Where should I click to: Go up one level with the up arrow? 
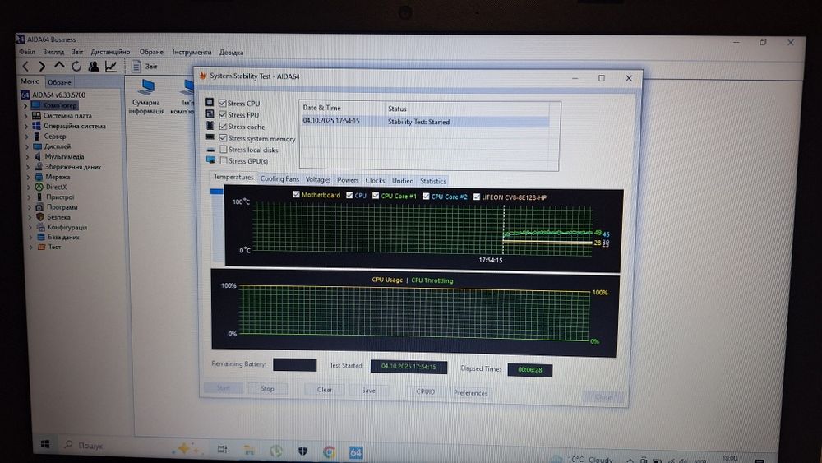59,66
